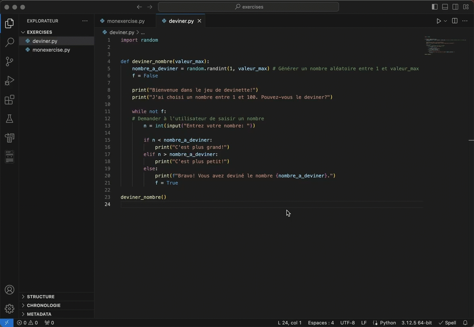Viewport: 474px width, 327px height.
Task: Click the 'while not f:' statement
Action: pos(149,111)
